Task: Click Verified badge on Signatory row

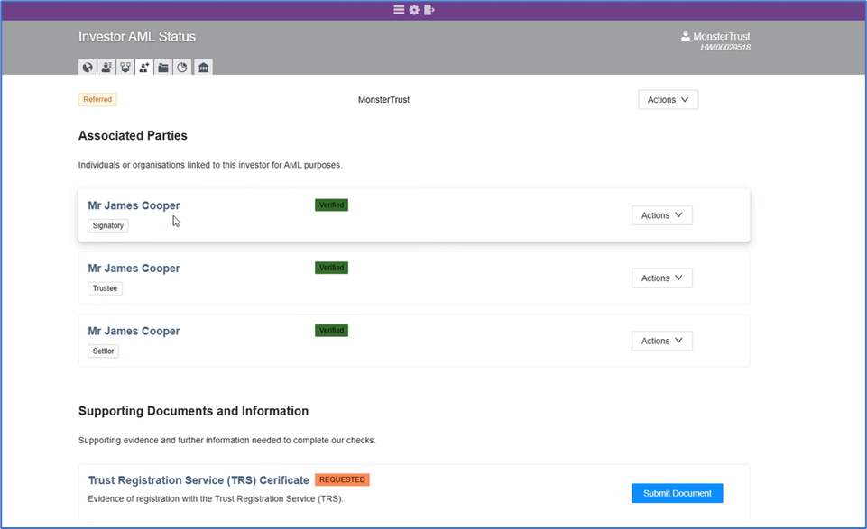Action: tap(331, 205)
